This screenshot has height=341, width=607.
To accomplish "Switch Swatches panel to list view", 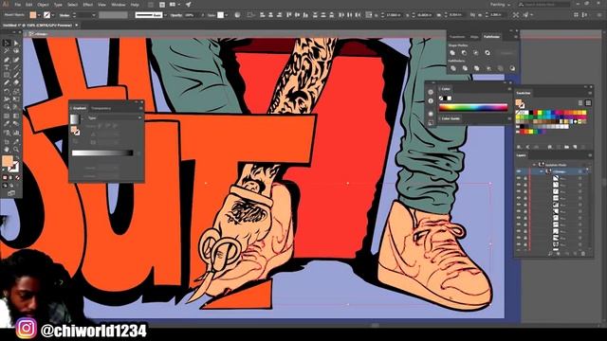I will pyautogui.click(x=580, y=103).
